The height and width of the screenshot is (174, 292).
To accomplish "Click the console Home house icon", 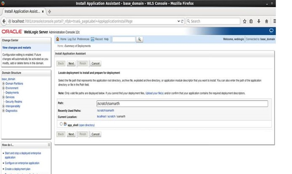I will tap(58, 39).
